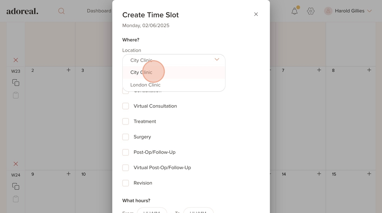Screen dimensions: 382x213
Task: Clear week W24 with the red X
Action: [x=16, y=164]
